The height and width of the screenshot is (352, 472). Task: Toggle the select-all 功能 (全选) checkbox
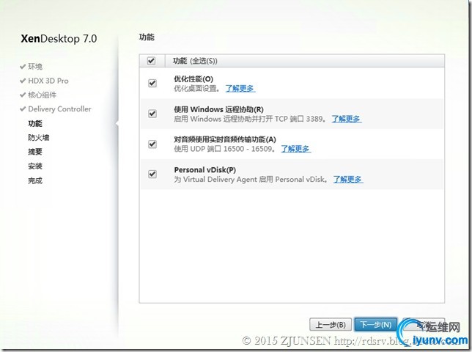pos(151,61)
